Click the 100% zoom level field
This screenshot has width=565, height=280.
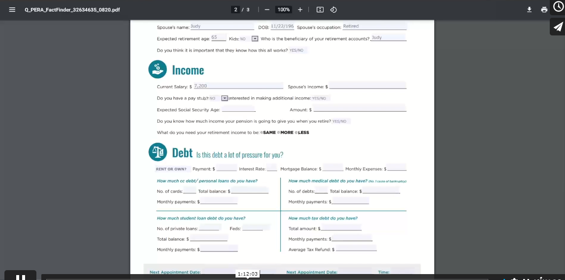point(284,10)
